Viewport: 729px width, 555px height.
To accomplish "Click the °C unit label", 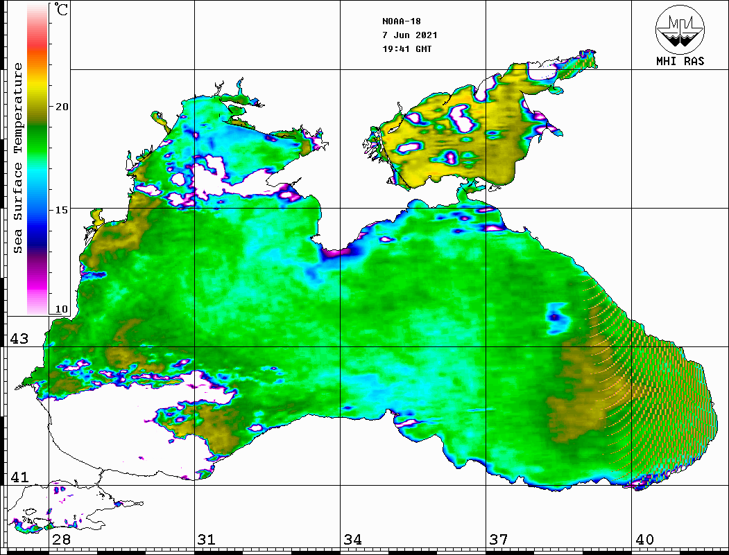I will (x=60, y=9).
